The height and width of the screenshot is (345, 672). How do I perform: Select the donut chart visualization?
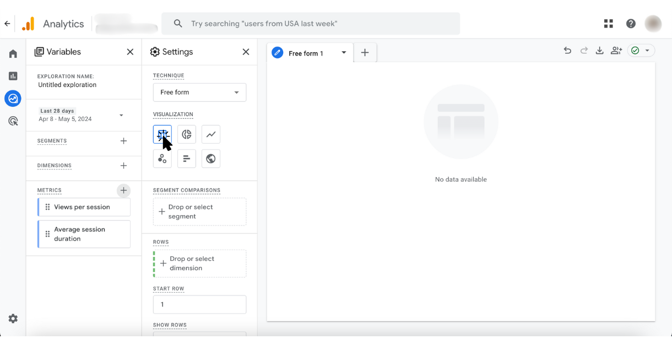pyautogui.click(x=187, y=134)
